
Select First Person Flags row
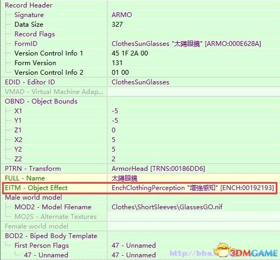[140, 246]
